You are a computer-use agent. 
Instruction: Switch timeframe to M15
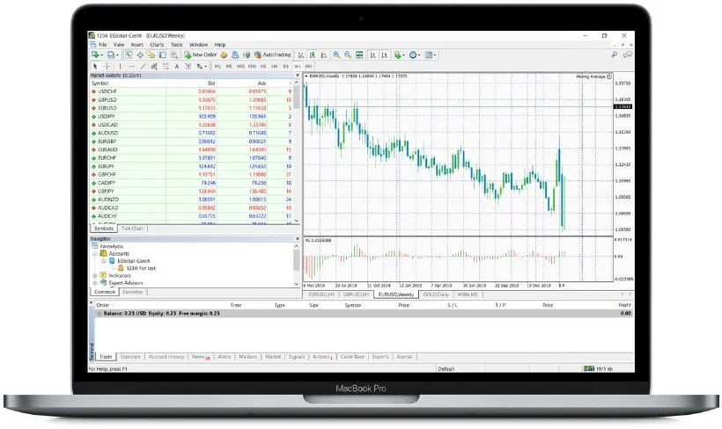(x=240, y=66)
